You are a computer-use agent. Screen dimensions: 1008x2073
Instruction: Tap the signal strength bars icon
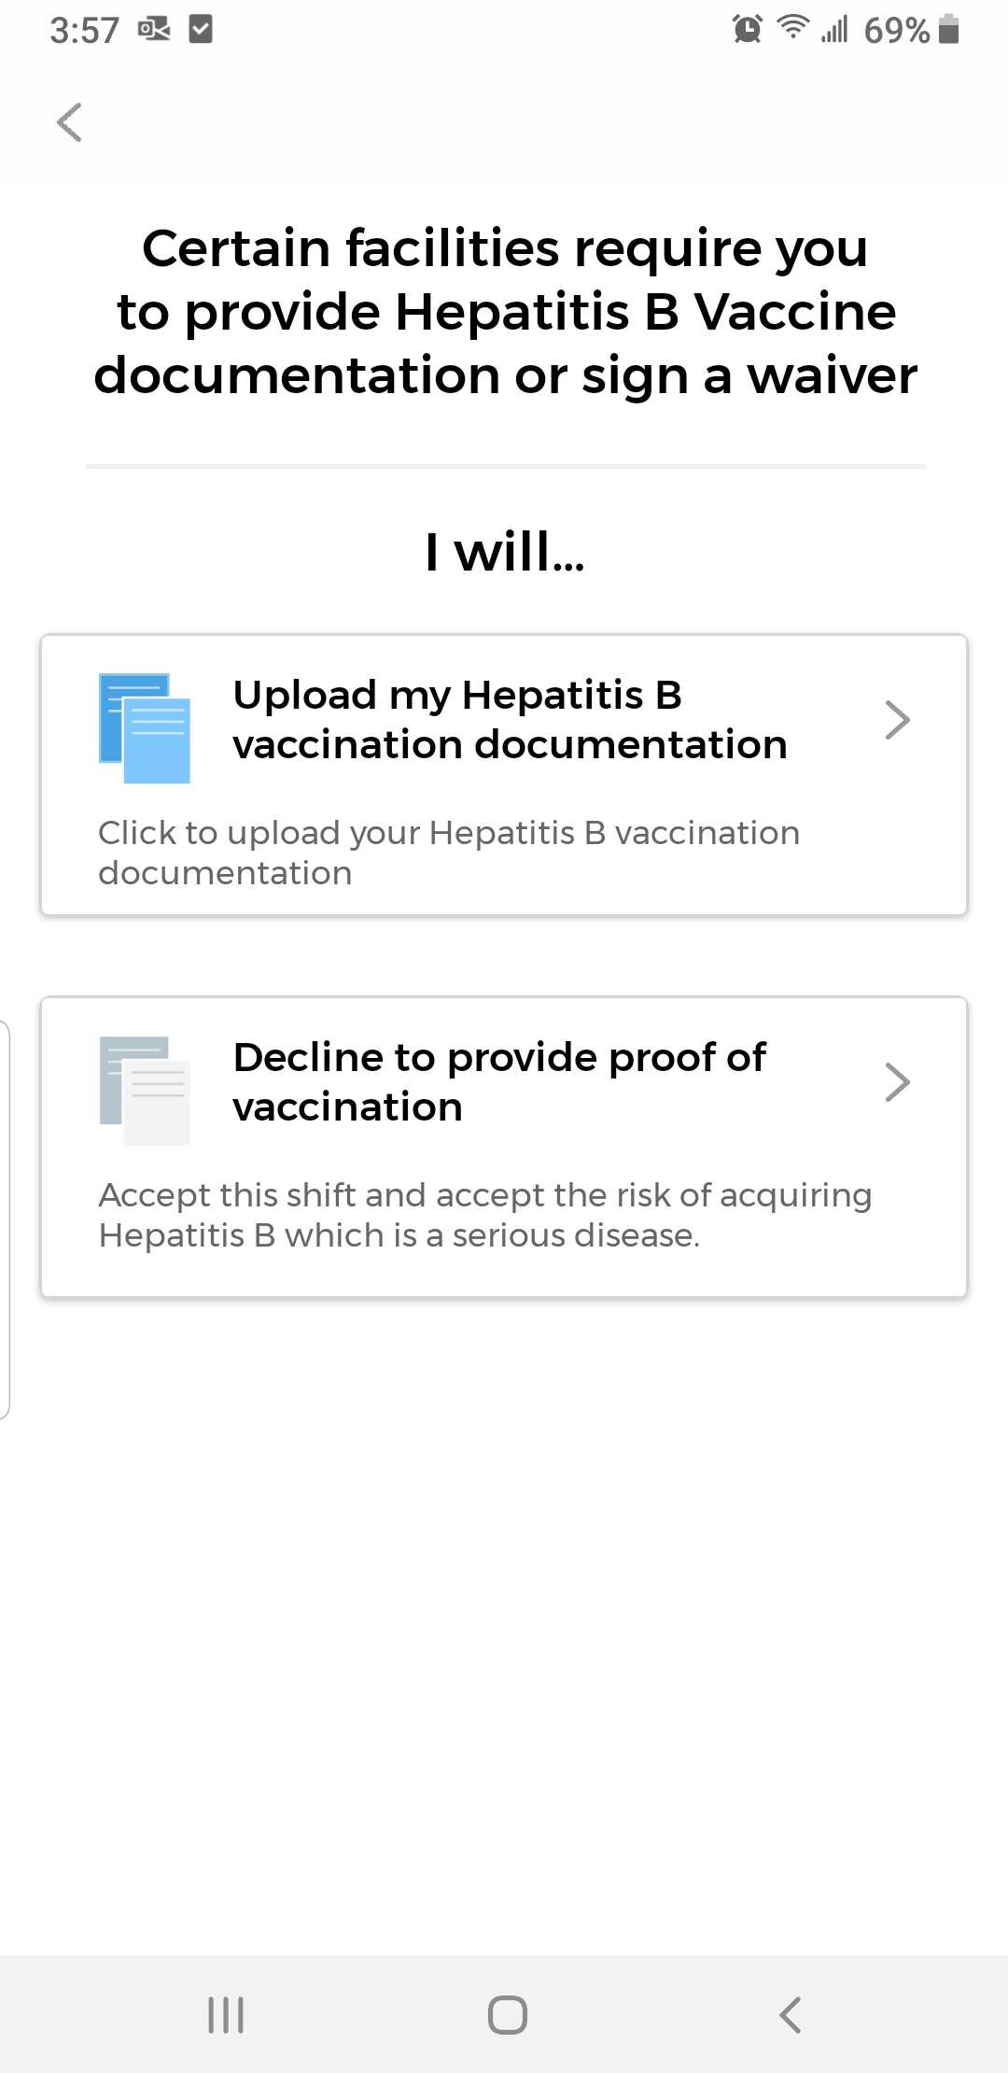coord(834,30)
